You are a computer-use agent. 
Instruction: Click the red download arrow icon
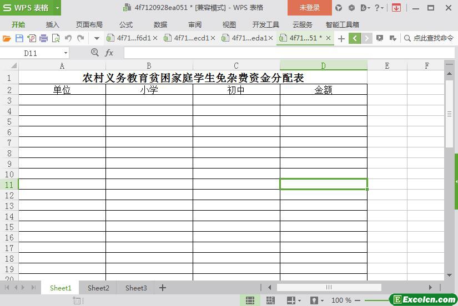[x=396, y=8]
